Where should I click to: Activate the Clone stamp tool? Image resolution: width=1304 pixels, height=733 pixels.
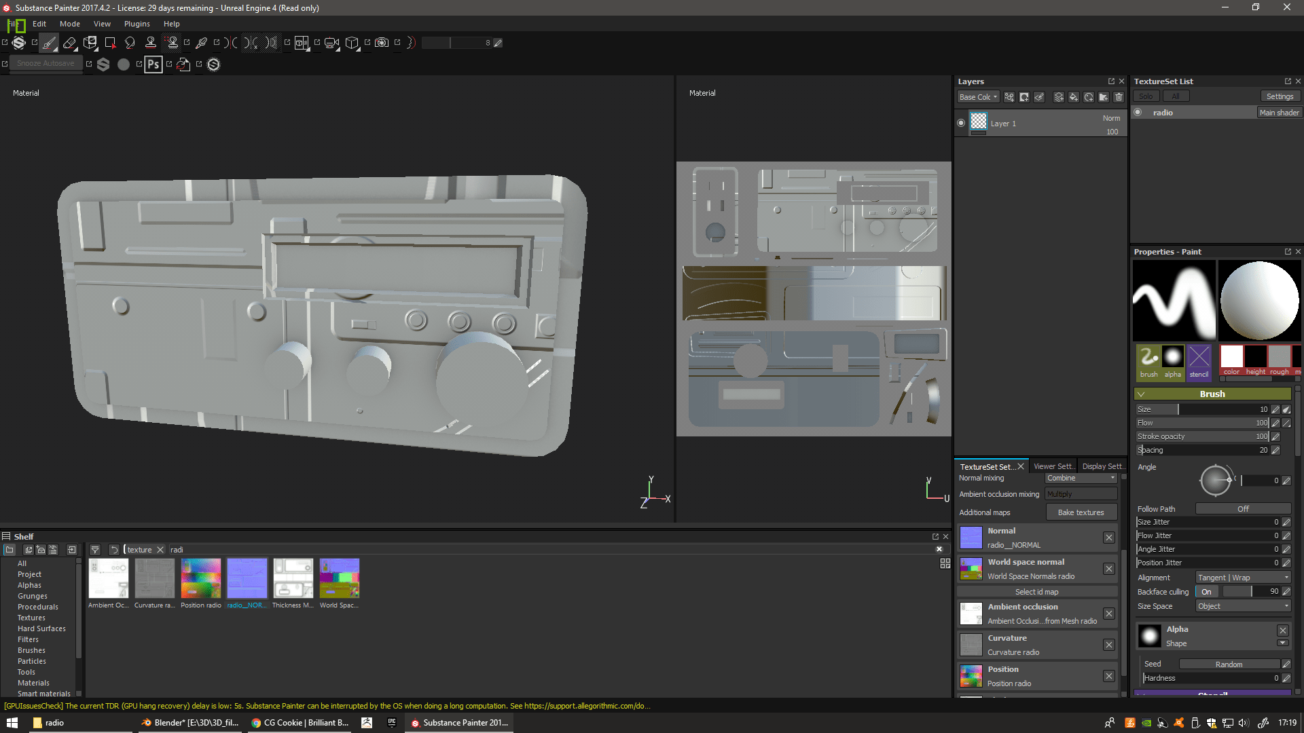coord(151,43)
